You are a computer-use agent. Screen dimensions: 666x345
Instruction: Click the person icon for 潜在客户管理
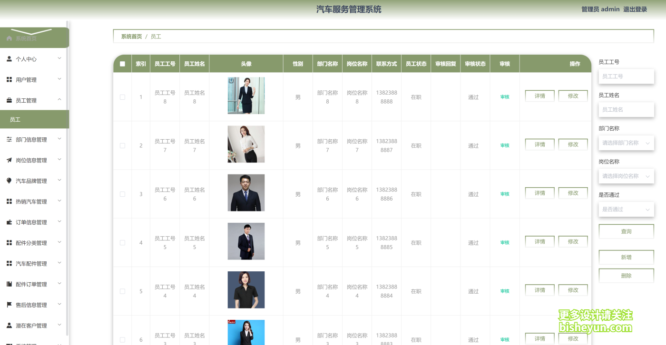[x=9, y=326]
